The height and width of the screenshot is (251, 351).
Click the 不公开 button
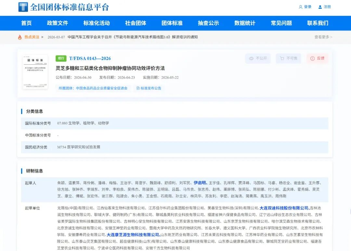pyautogui.click(x=258, y=58)
